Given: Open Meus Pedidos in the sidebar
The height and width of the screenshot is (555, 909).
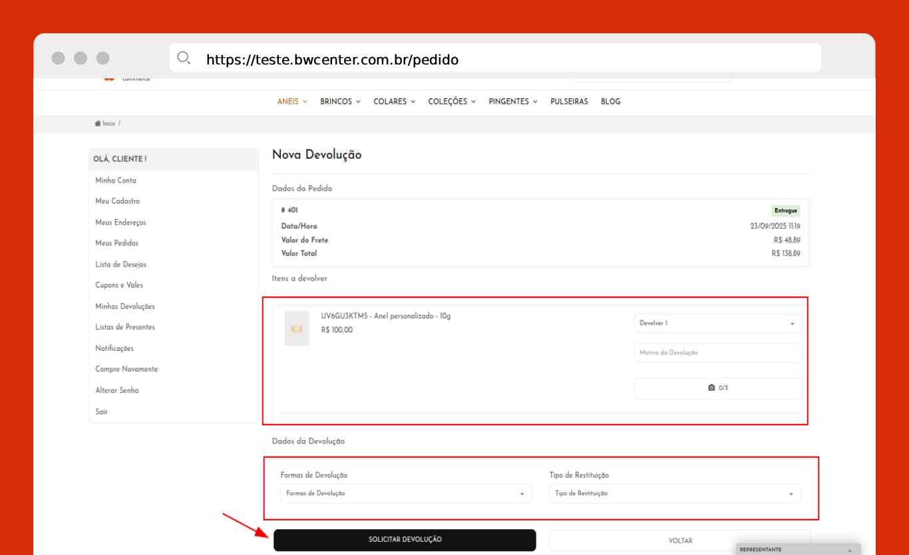Looking at the screenshot, I should 117,243.
